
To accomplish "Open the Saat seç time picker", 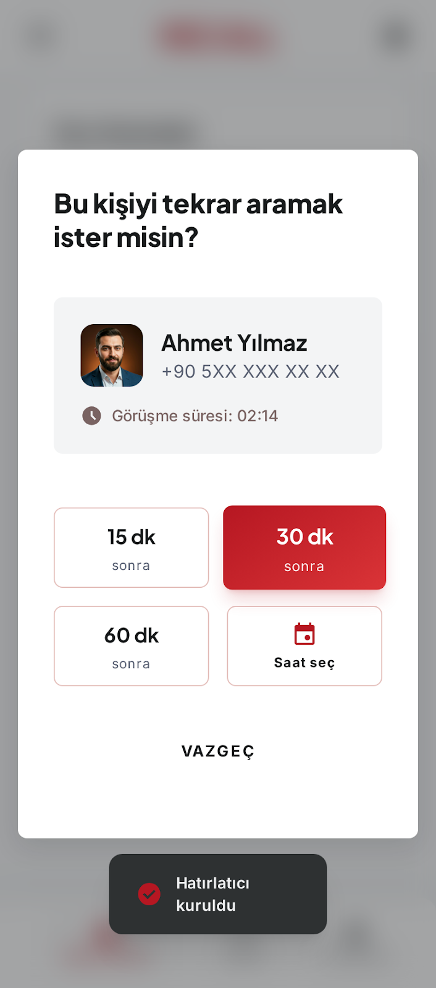I will [304, 645].
